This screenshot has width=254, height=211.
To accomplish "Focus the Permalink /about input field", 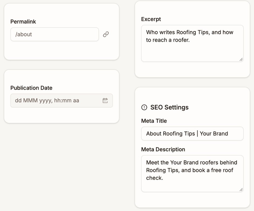I will tap(54, 34).
